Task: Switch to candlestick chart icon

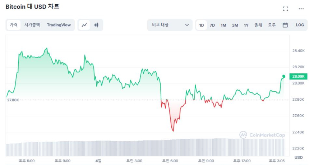Action: 96,25
